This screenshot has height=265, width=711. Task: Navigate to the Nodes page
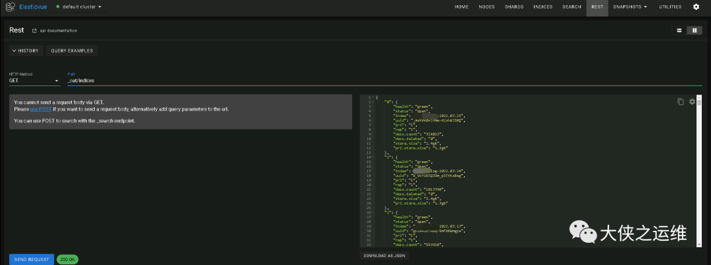pyautogui.click(x=487, y=7)
